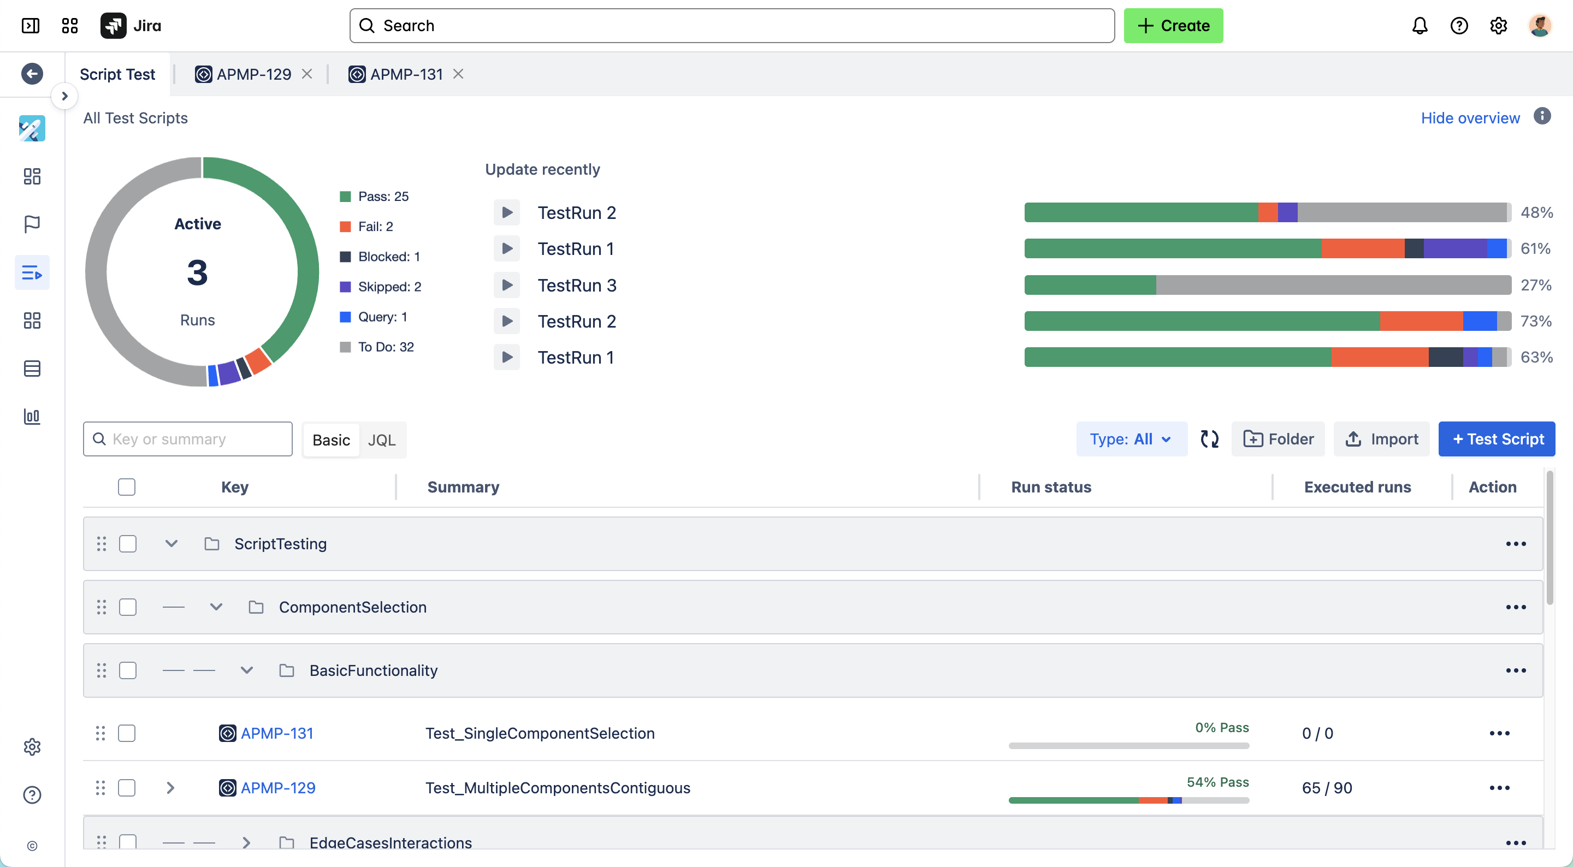
Task: Open the dashboard grid icon in the sidebar
Action: click(x=32, y=176)
